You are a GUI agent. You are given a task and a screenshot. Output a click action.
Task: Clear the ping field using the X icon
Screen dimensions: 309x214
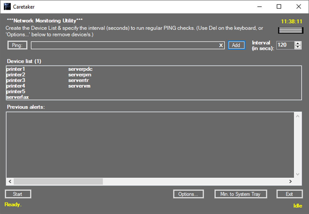coord(221,45)
